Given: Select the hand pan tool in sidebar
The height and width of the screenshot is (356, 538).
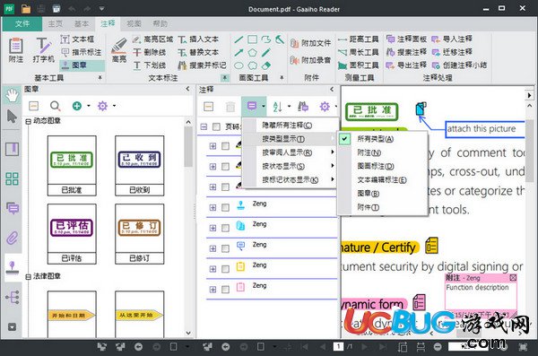Looking at the screenshot, I should tap(12, 95).
